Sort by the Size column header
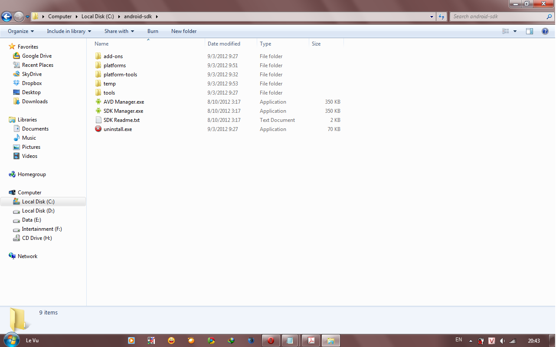This screenshot has height=347, width=556. 326,44
